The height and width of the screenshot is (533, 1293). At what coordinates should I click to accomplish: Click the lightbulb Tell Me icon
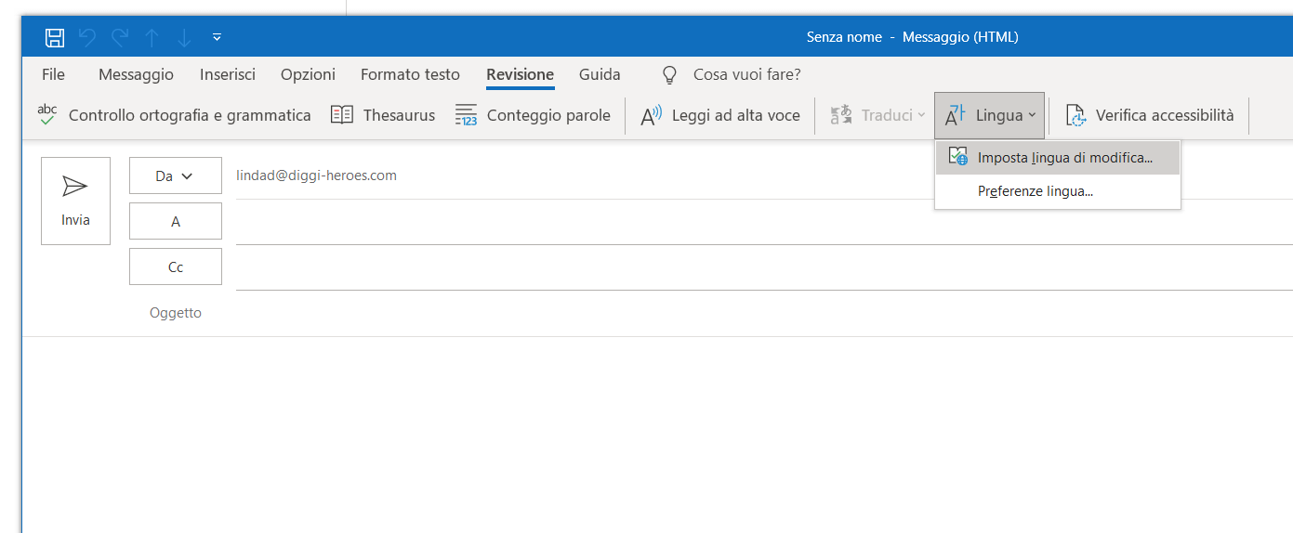[x=669, y=75]
